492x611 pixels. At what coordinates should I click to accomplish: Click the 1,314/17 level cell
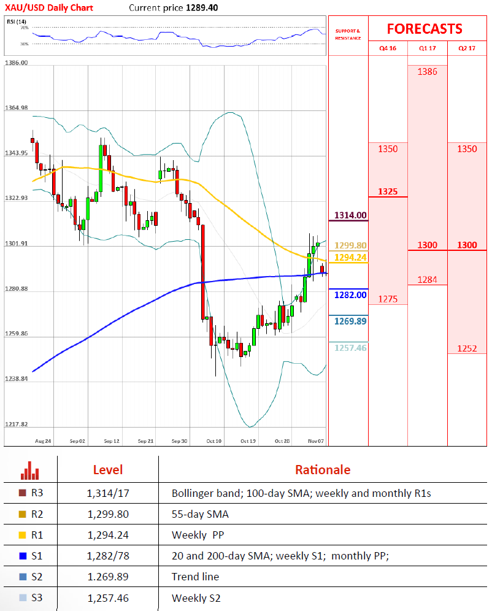pyautogui.click(x=108, y=494)
